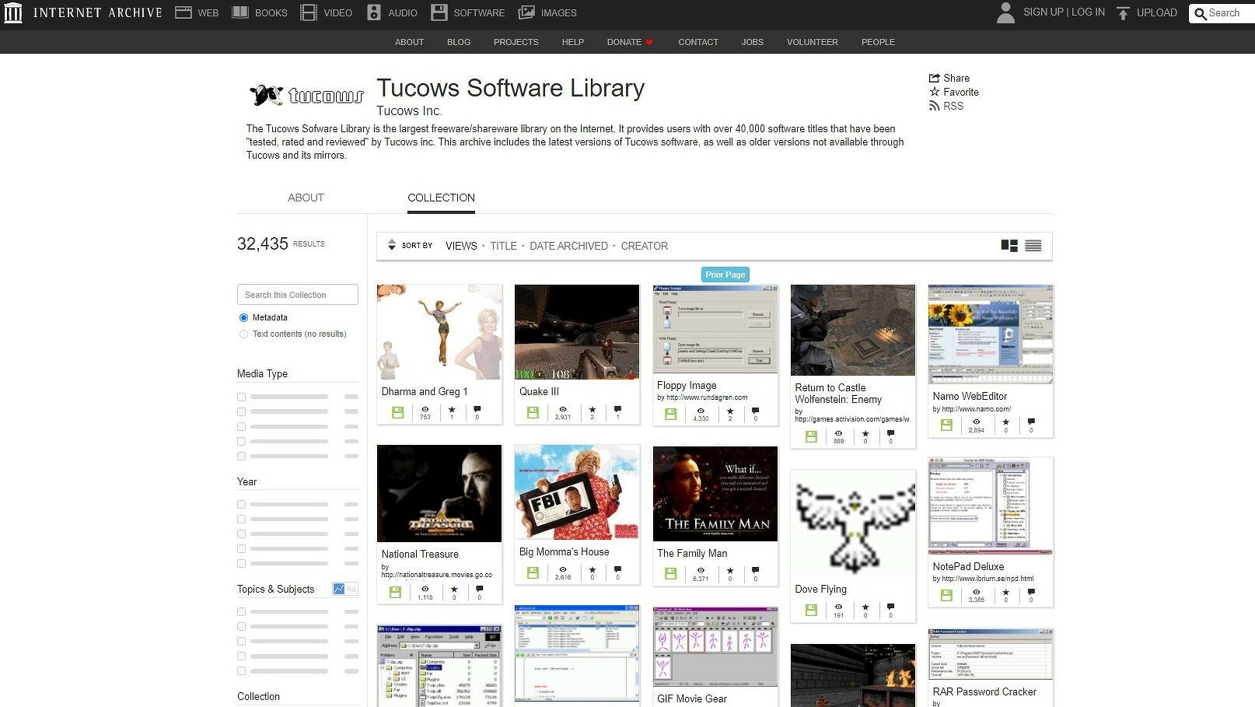Click the Tucows cow logo

(x=306, y=95)
